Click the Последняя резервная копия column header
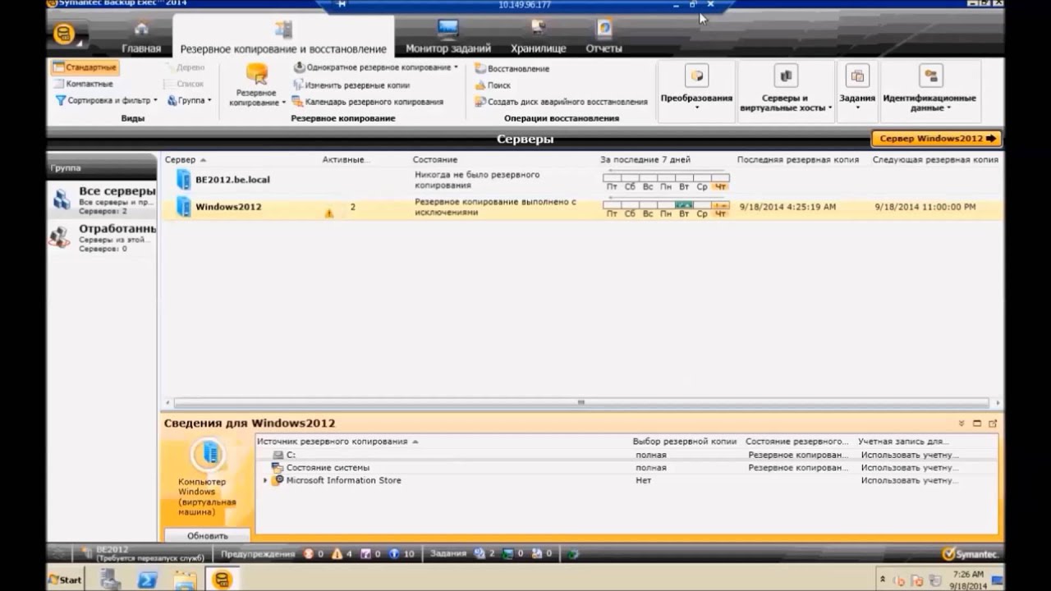Screen dimensions: 1051x591 point(797,159)
